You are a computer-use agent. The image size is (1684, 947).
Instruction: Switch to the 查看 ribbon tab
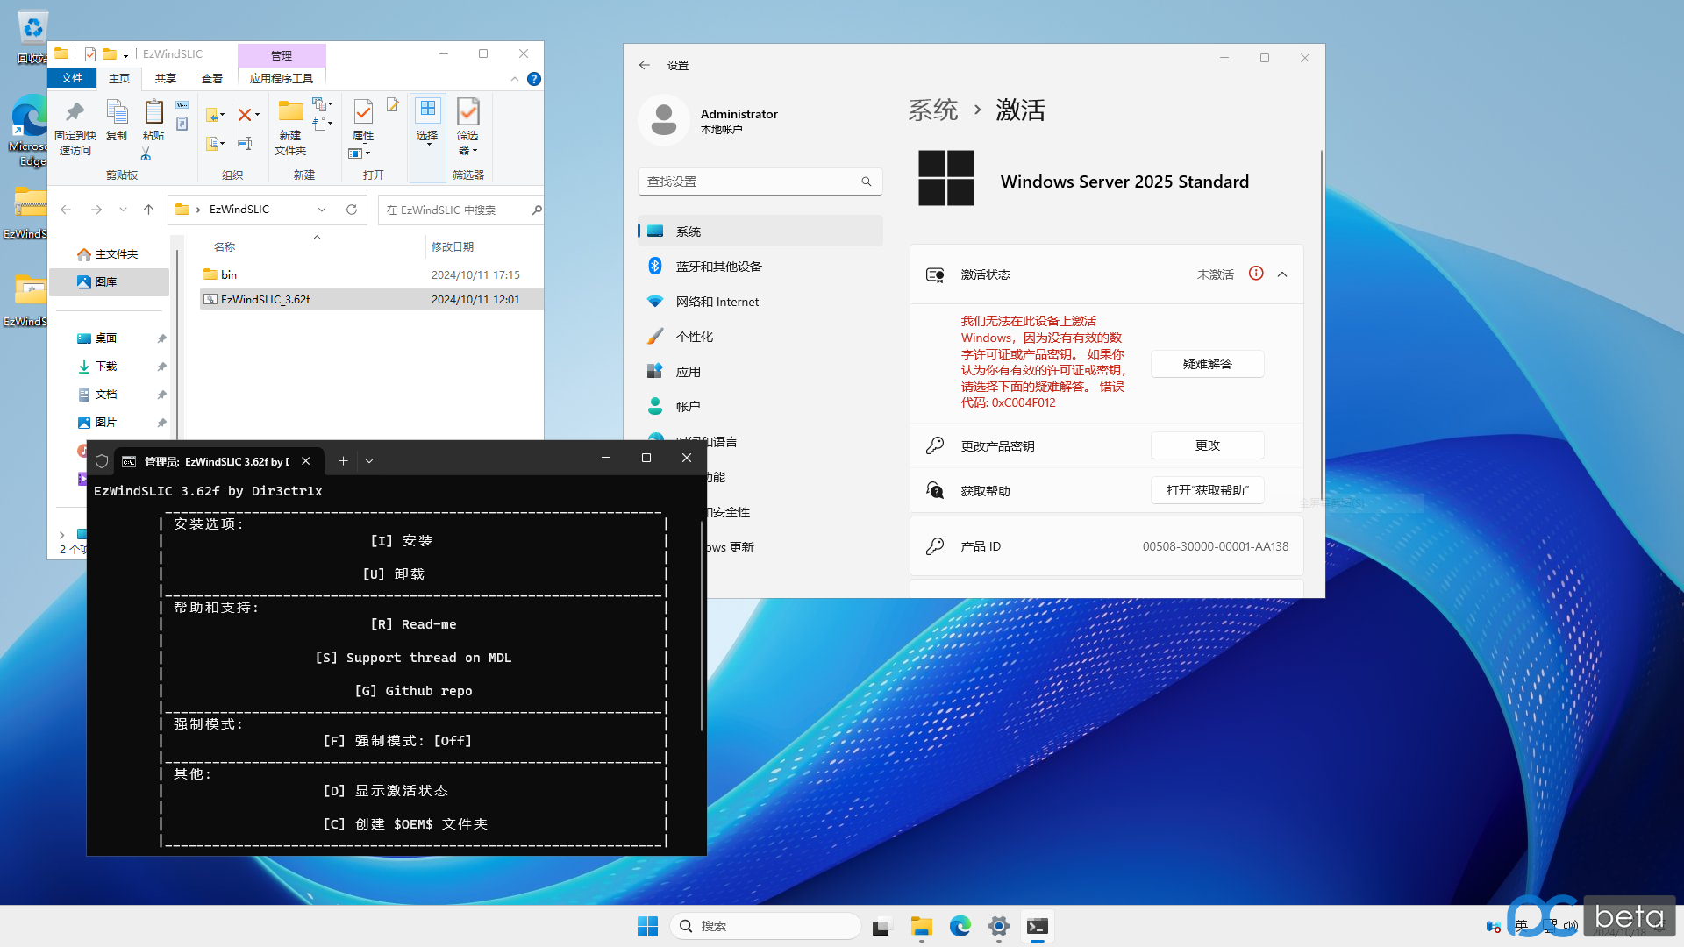tap(212, 78)
